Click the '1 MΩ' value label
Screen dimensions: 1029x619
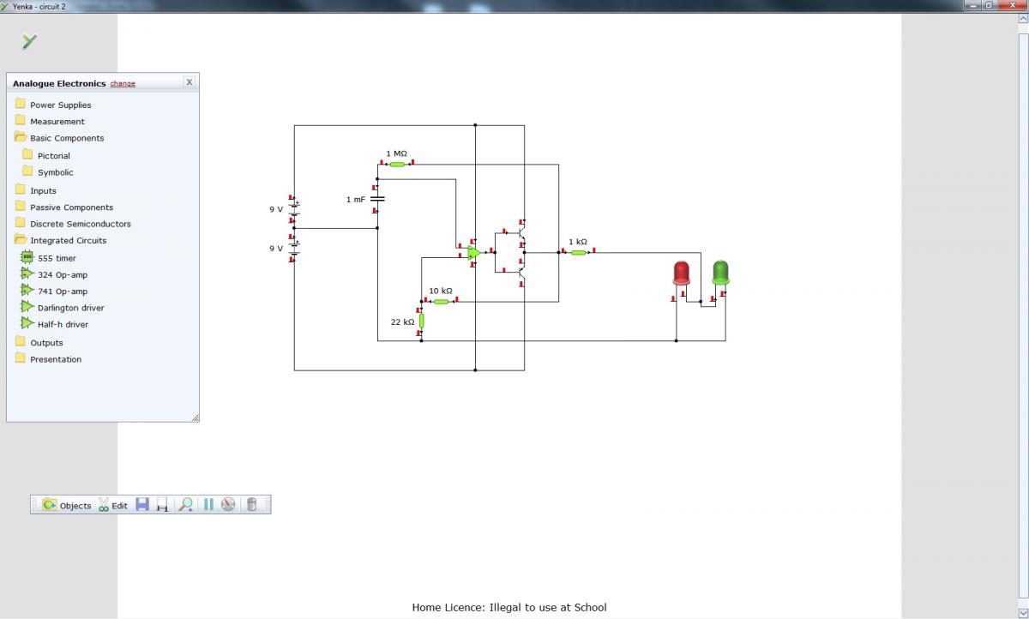coord(396,153)
